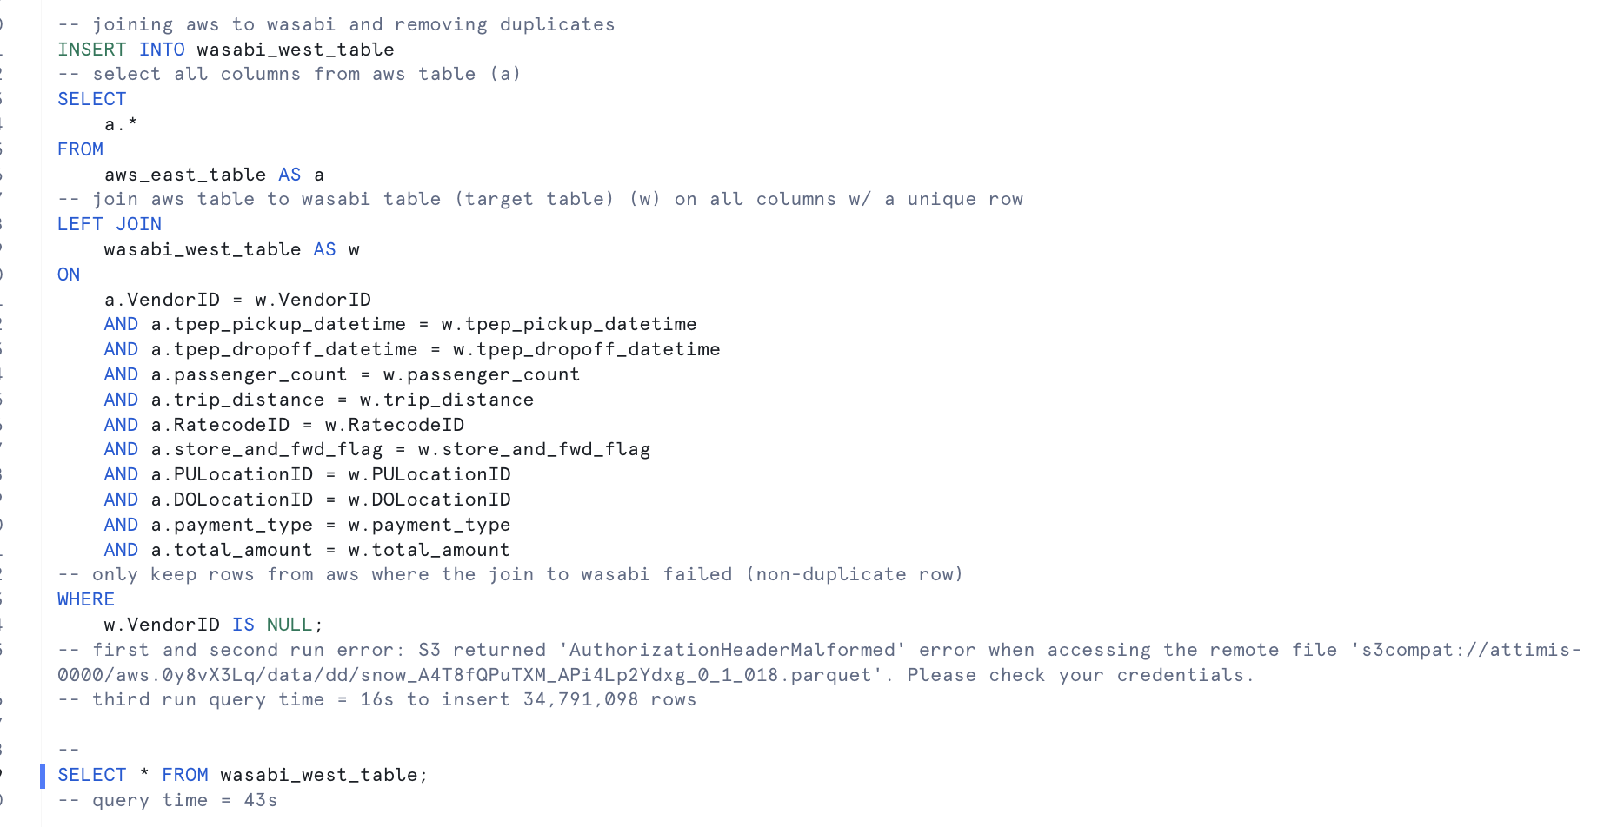Click the FROM keyword above aws_east_table

80,149
